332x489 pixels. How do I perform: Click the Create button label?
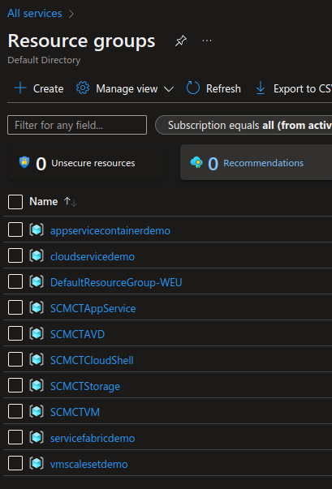click(x=49, y=89)
